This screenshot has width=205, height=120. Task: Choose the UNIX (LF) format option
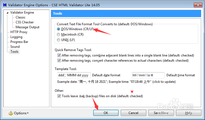pos(58,40)
